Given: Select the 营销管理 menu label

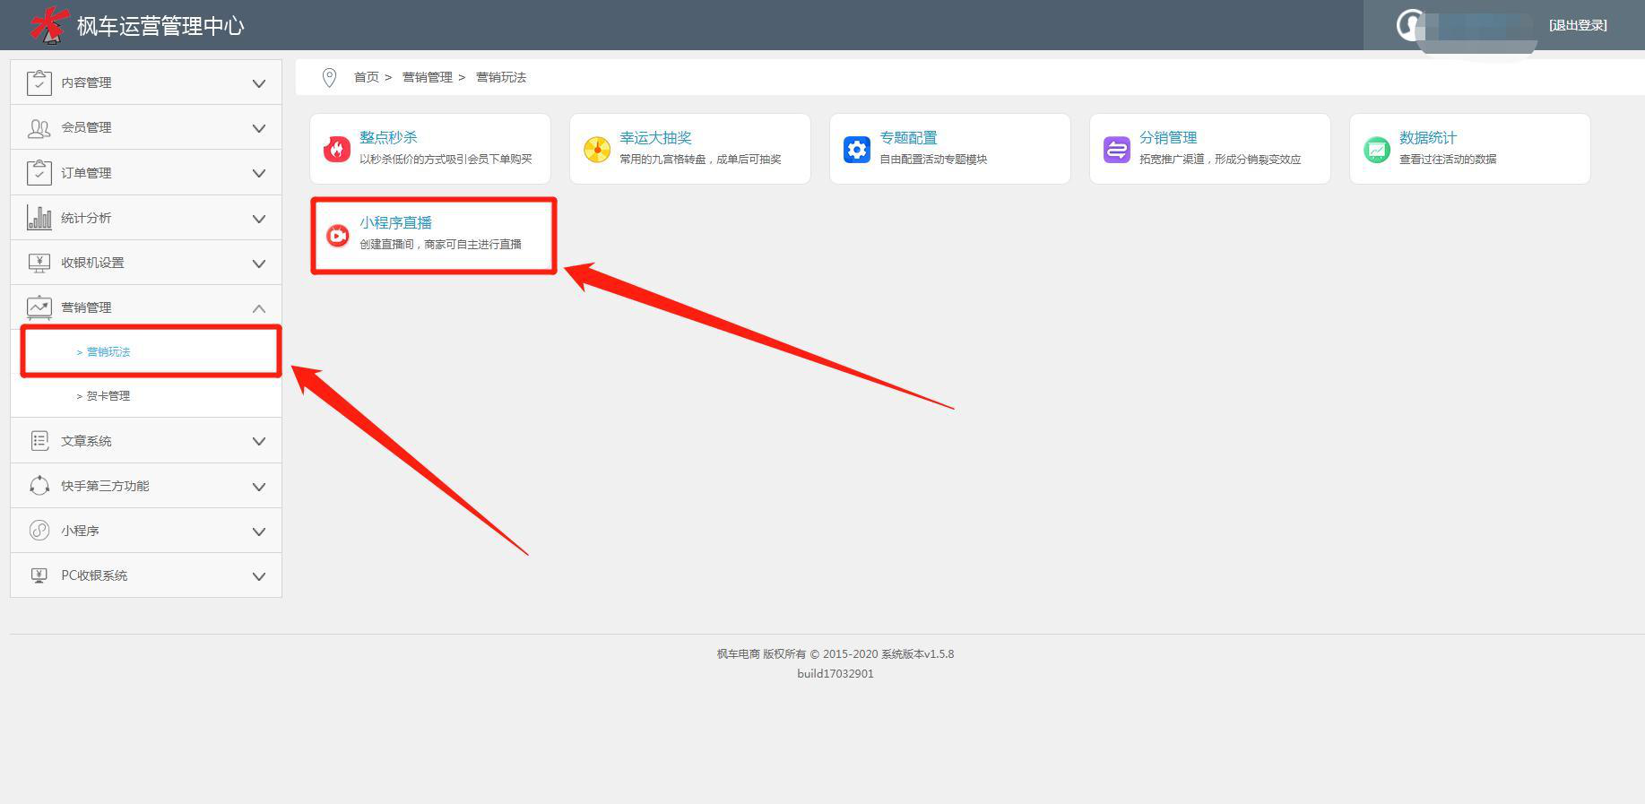Looking at the screenshot, I should [86, 307].
